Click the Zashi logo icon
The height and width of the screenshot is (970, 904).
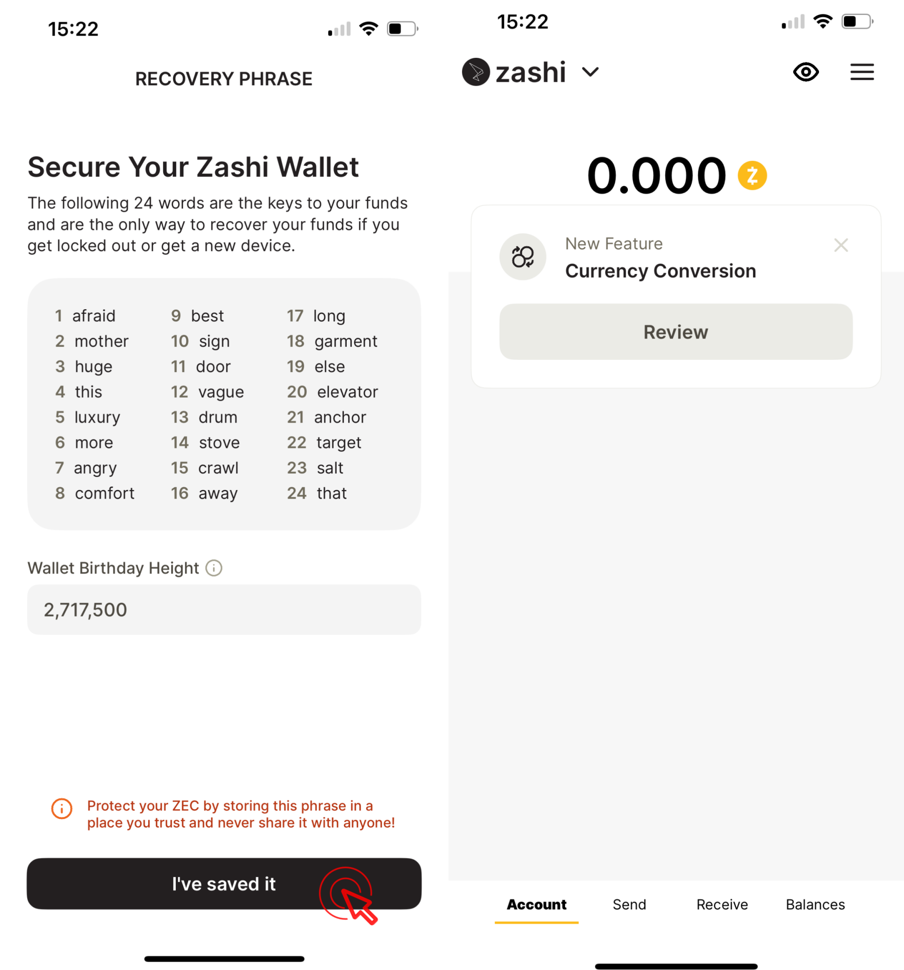[x=476, y=72]
